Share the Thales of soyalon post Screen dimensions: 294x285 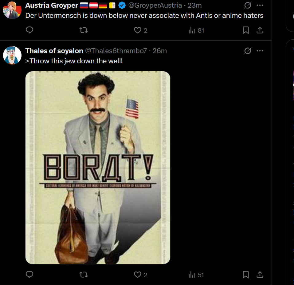click(x=260, y=275)
